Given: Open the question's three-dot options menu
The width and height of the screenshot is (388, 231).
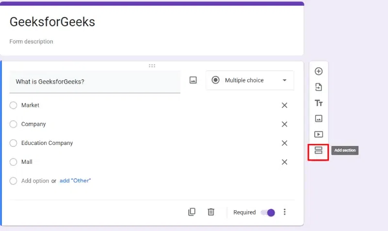Looking at the screenshot, I should (x=285, y=212).
